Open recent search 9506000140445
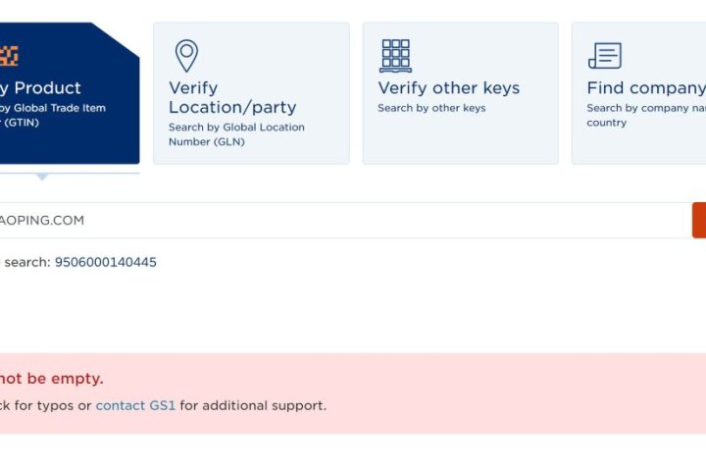This screenshot has width=706, height=471. click(105, 262)
